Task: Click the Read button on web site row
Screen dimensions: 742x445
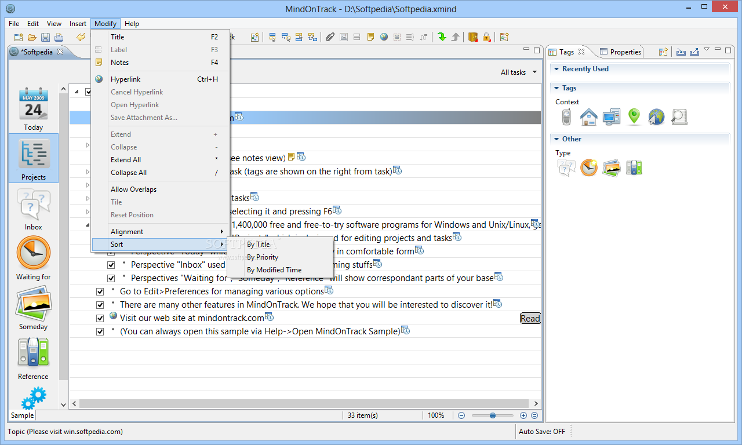Action: pyautogui.click(x=530, y=318)
